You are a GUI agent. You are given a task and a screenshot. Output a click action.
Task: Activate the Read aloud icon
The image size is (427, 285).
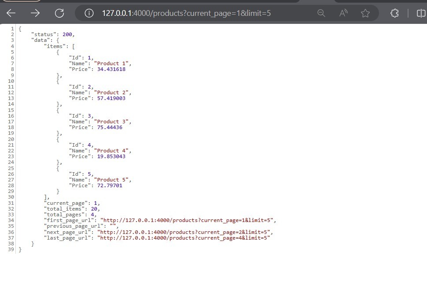click(343, 13)
